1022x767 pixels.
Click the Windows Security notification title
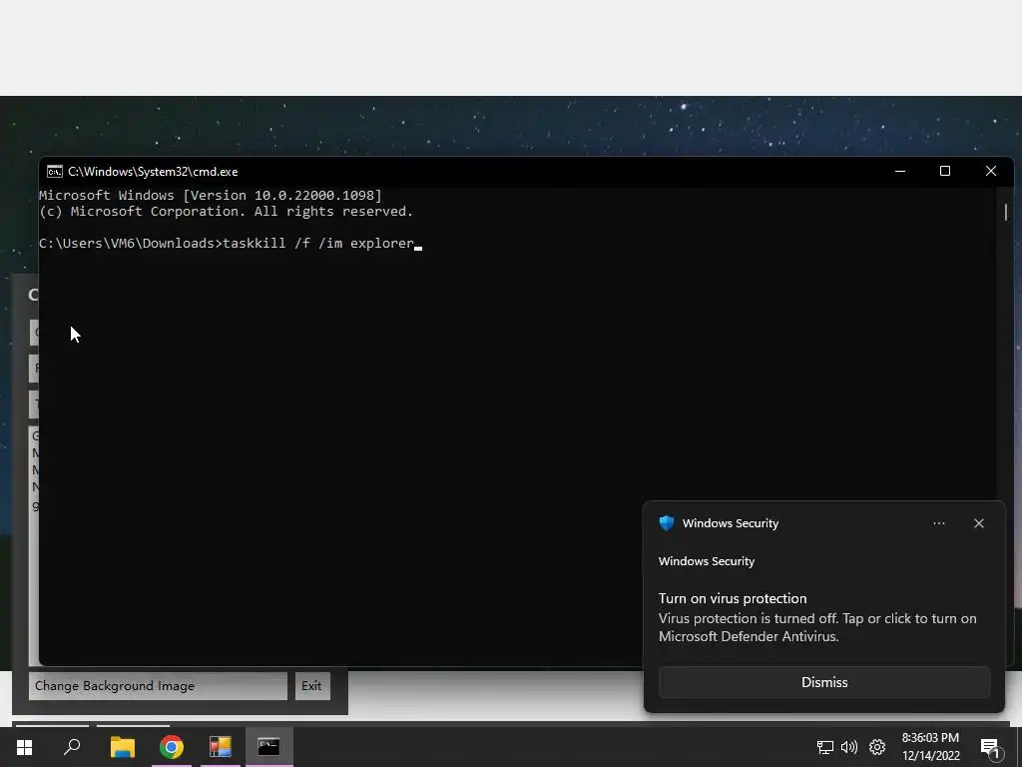(730, 523)
